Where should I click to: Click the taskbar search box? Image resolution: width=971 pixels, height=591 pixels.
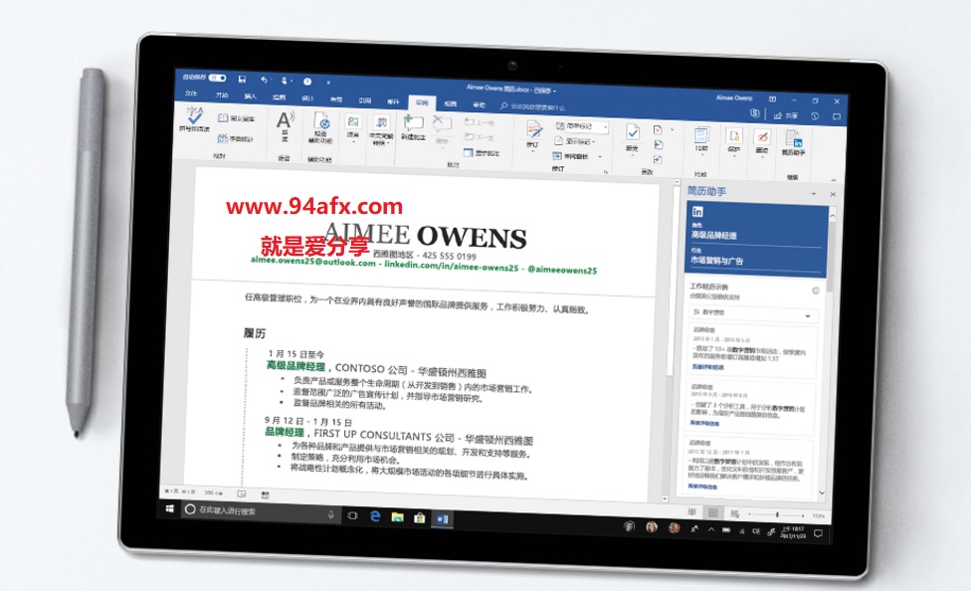(x=260, y=511)
